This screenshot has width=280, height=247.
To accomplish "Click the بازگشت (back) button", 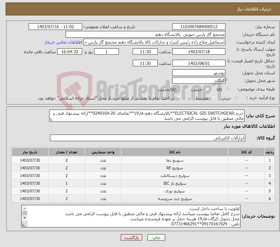I will [x=131, y=237].
